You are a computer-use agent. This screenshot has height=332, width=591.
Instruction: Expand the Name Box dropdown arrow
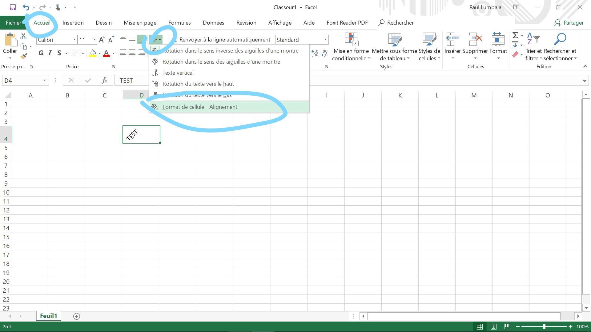point(44,81)
